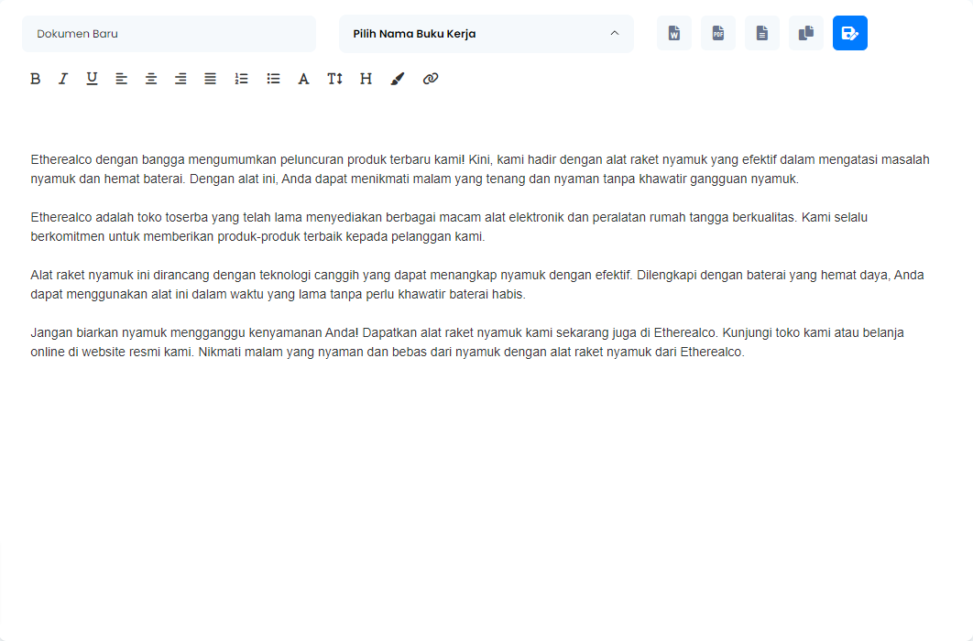Export document as PDF

[718, 34]
